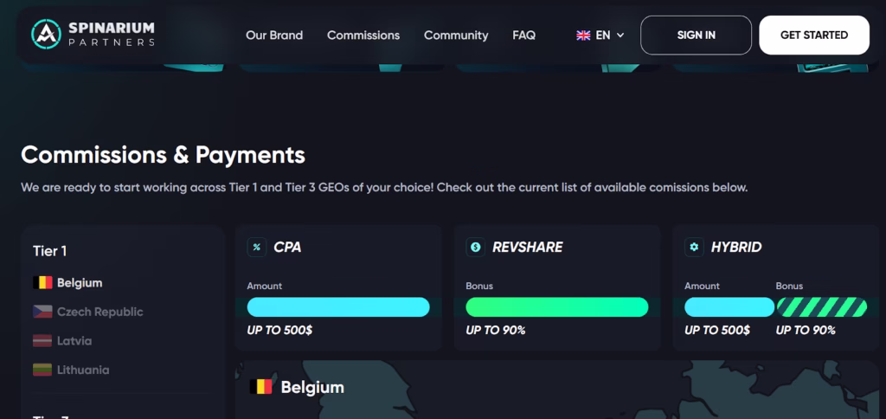Click the UK flag language icon

(x=583, y=35)
